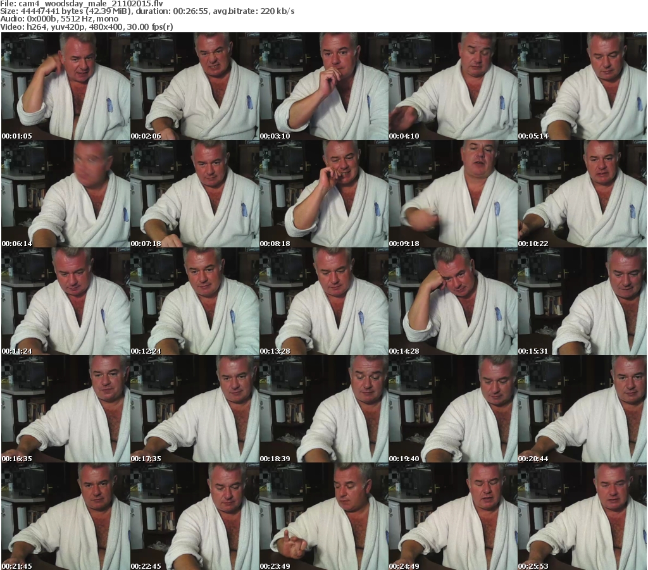
Task: Select the thumbnail stamped 00:02:06
Action: (x=195, y=86)
